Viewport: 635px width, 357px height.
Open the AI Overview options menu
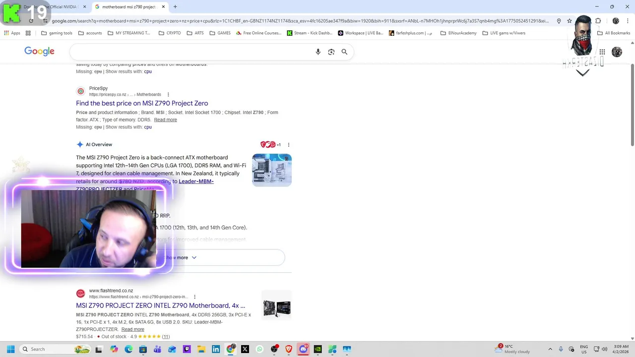[289, 145]
